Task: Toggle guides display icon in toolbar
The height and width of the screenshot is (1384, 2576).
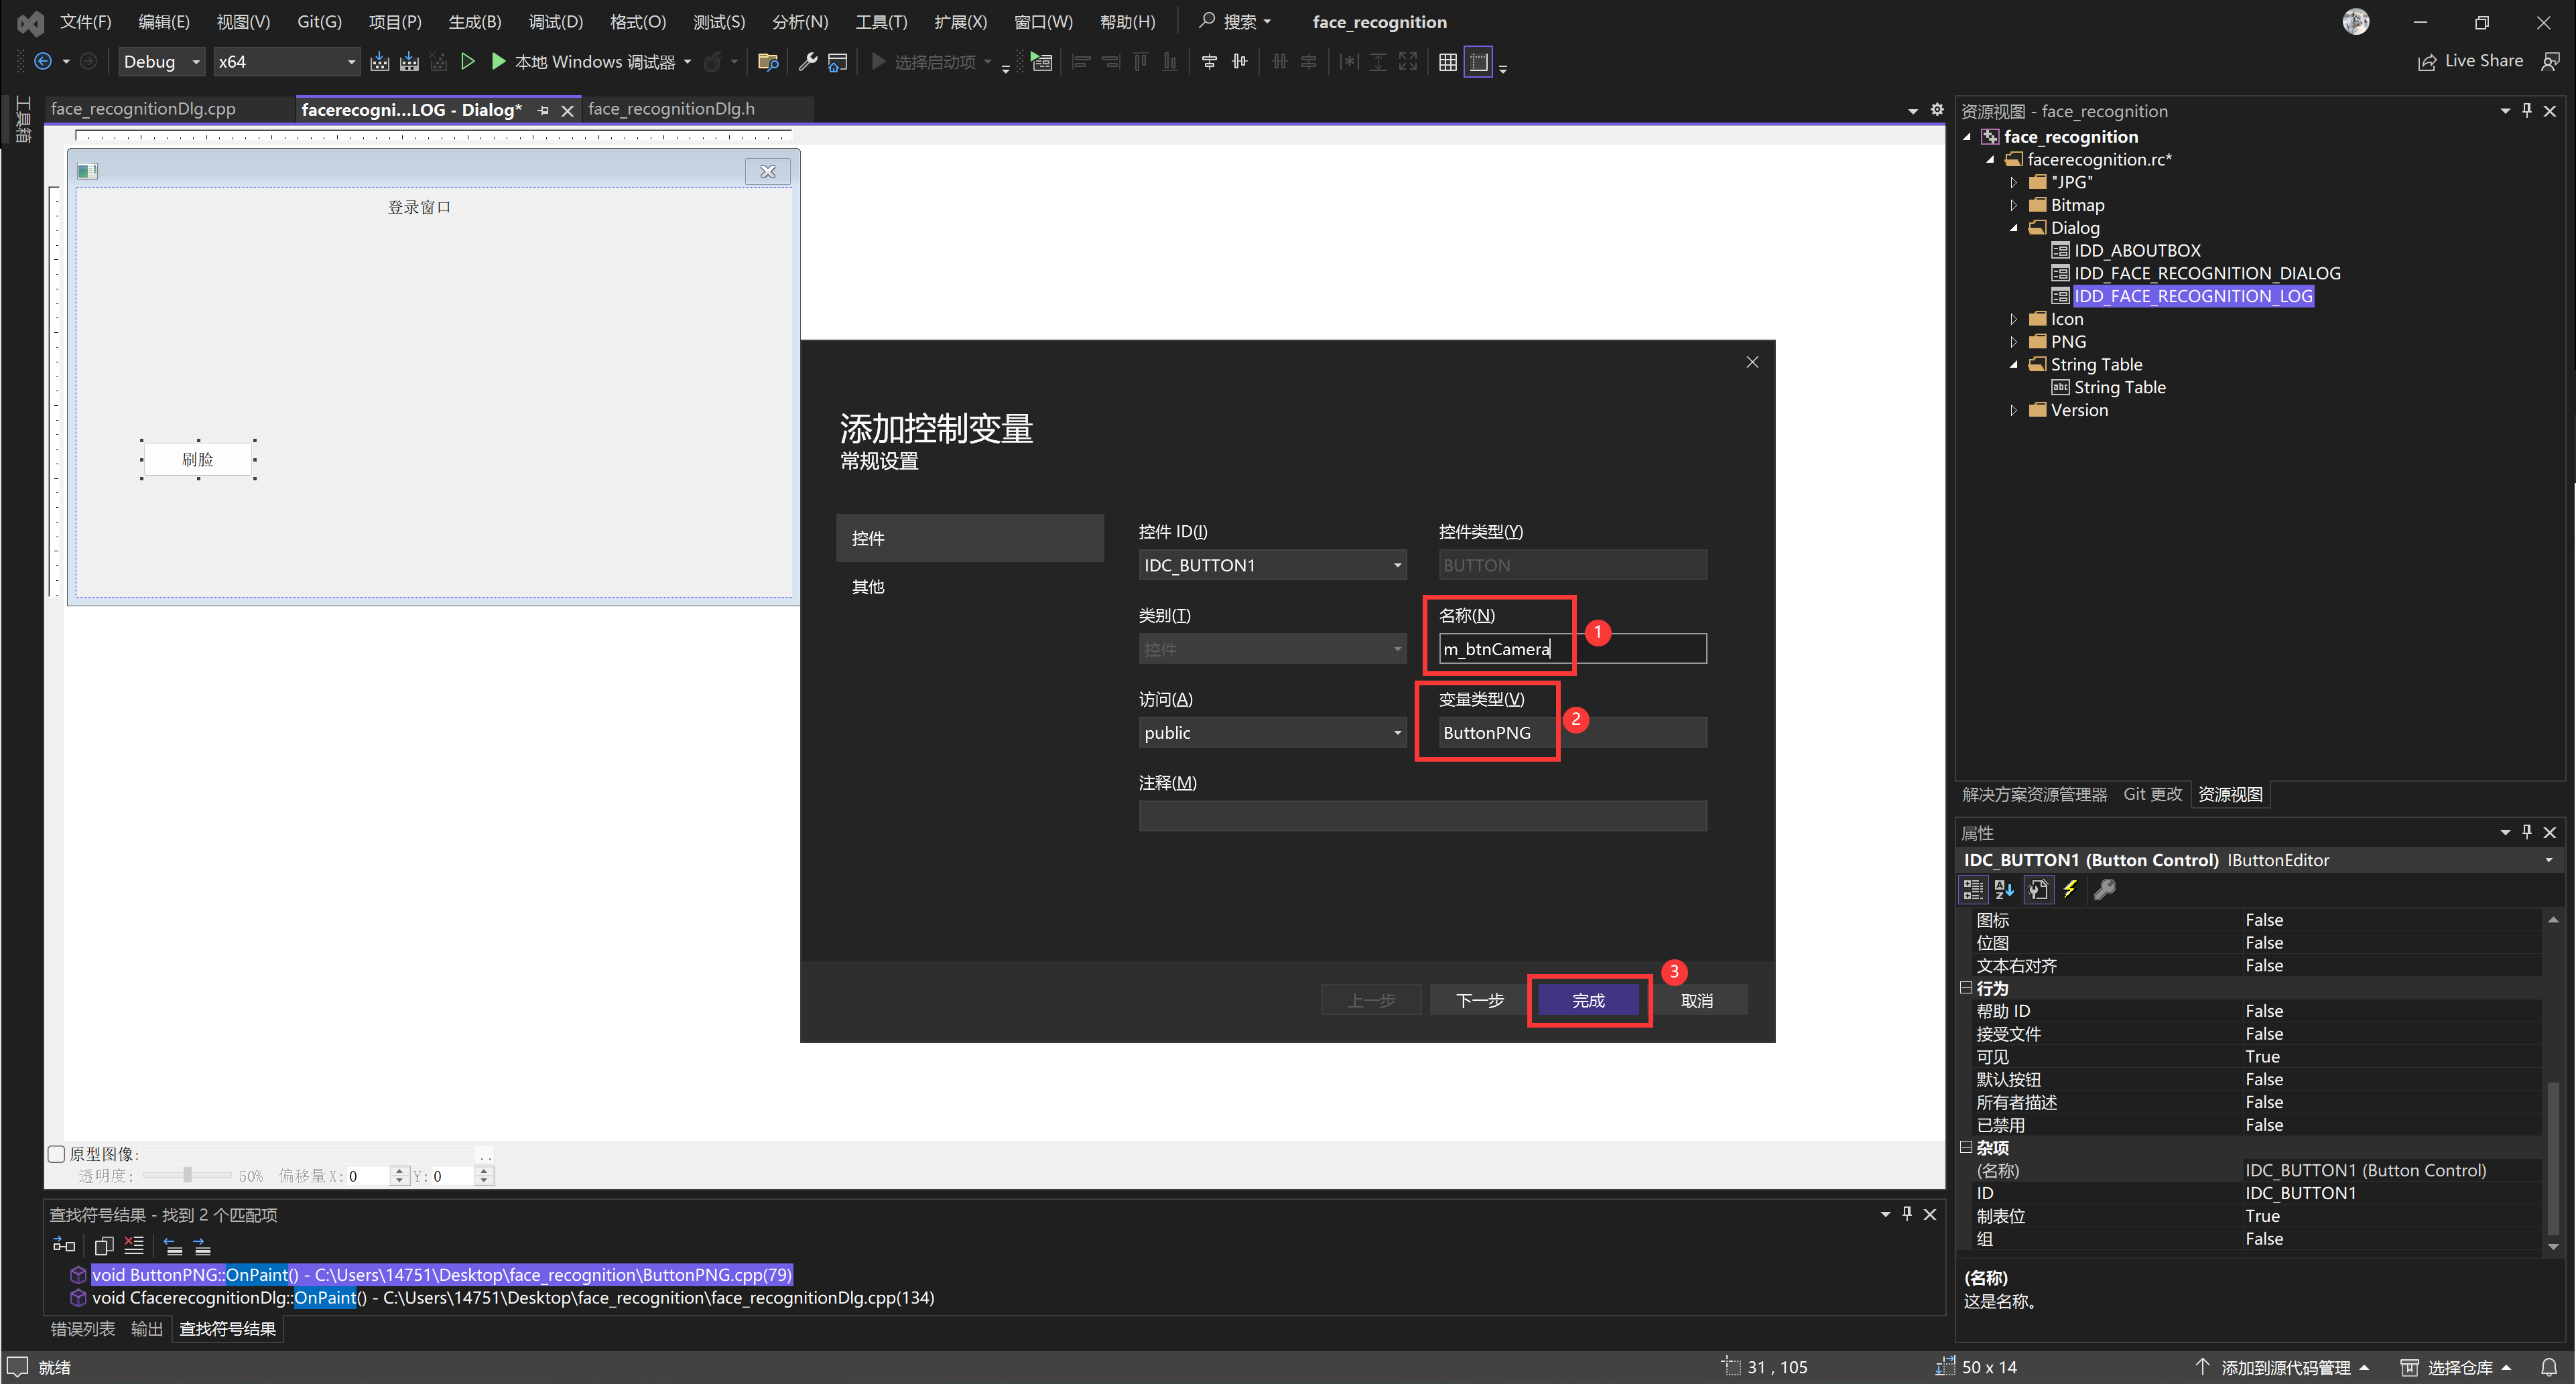Action: (x=1478, y=62)
